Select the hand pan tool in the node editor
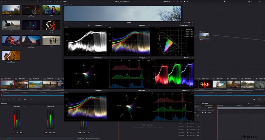 (x=188, y=2)
